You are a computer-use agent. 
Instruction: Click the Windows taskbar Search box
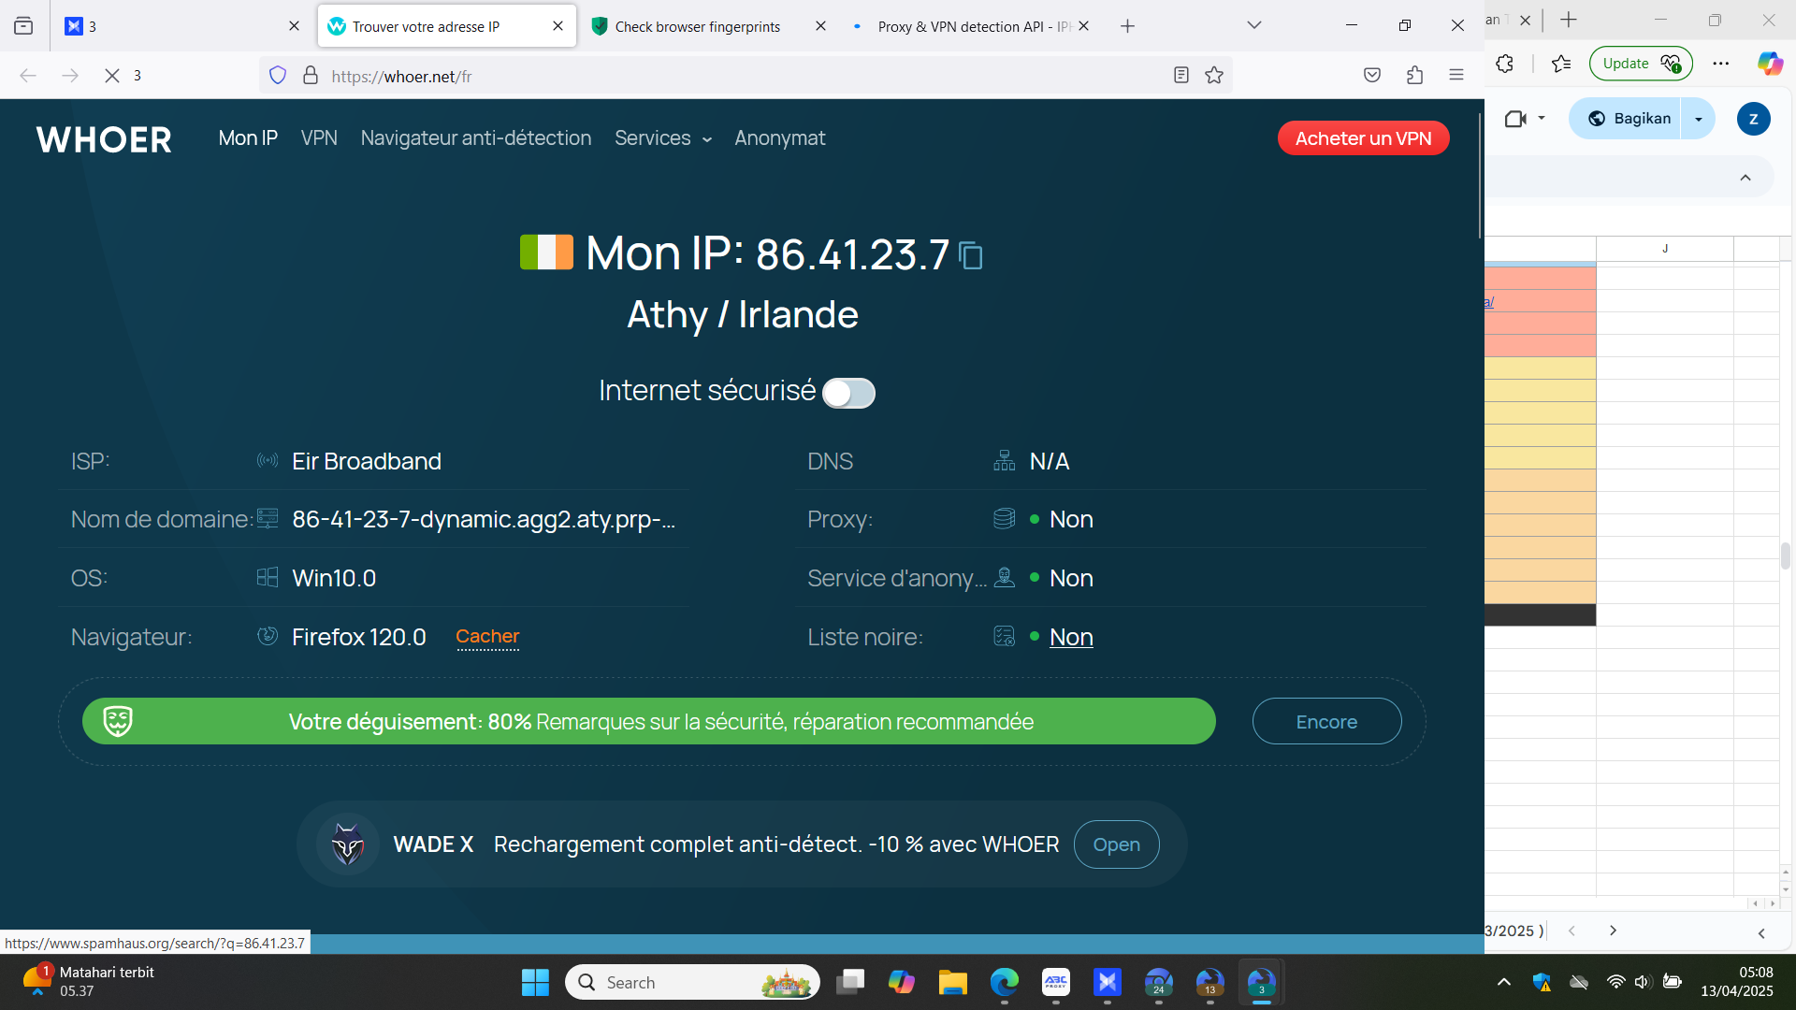point(692,982)
